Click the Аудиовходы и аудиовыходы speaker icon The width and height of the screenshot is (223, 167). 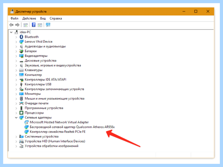(21, 46)
